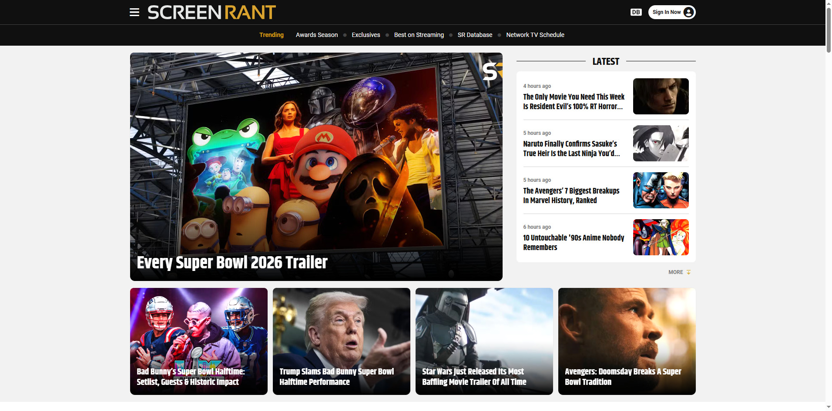Click the Avengers comic thumbnail
Image resolution: width=832 pixels, height=411 pixels.
661,190
